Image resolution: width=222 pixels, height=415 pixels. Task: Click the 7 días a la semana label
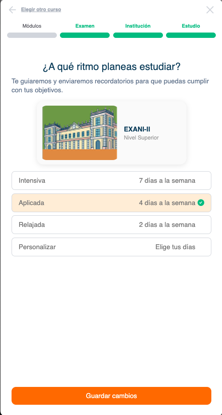pos(167,181)
